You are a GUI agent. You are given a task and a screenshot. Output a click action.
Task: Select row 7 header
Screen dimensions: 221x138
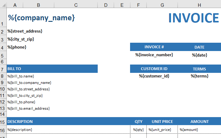tap(3, 69)
